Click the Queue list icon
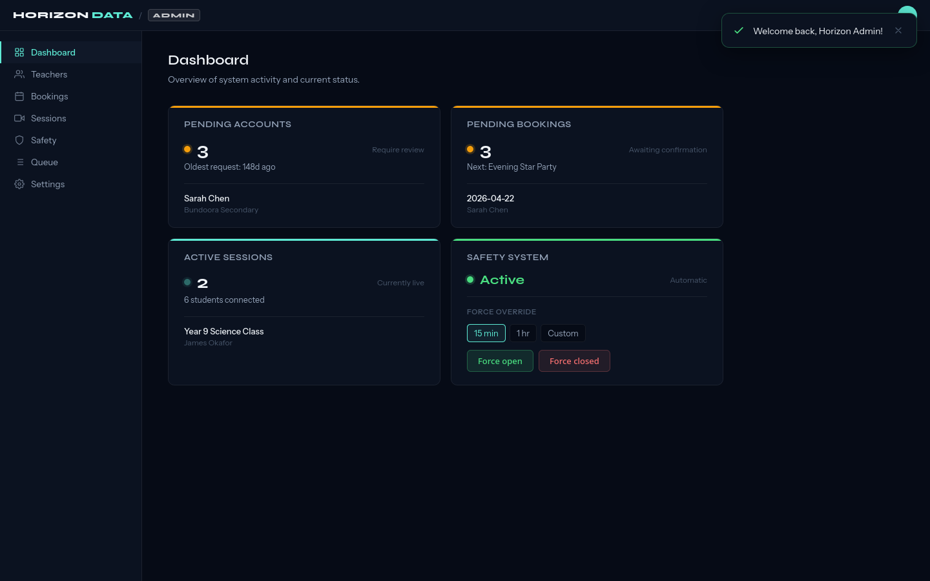The height and width of the screenshot is (581, 930). point(19,162)
